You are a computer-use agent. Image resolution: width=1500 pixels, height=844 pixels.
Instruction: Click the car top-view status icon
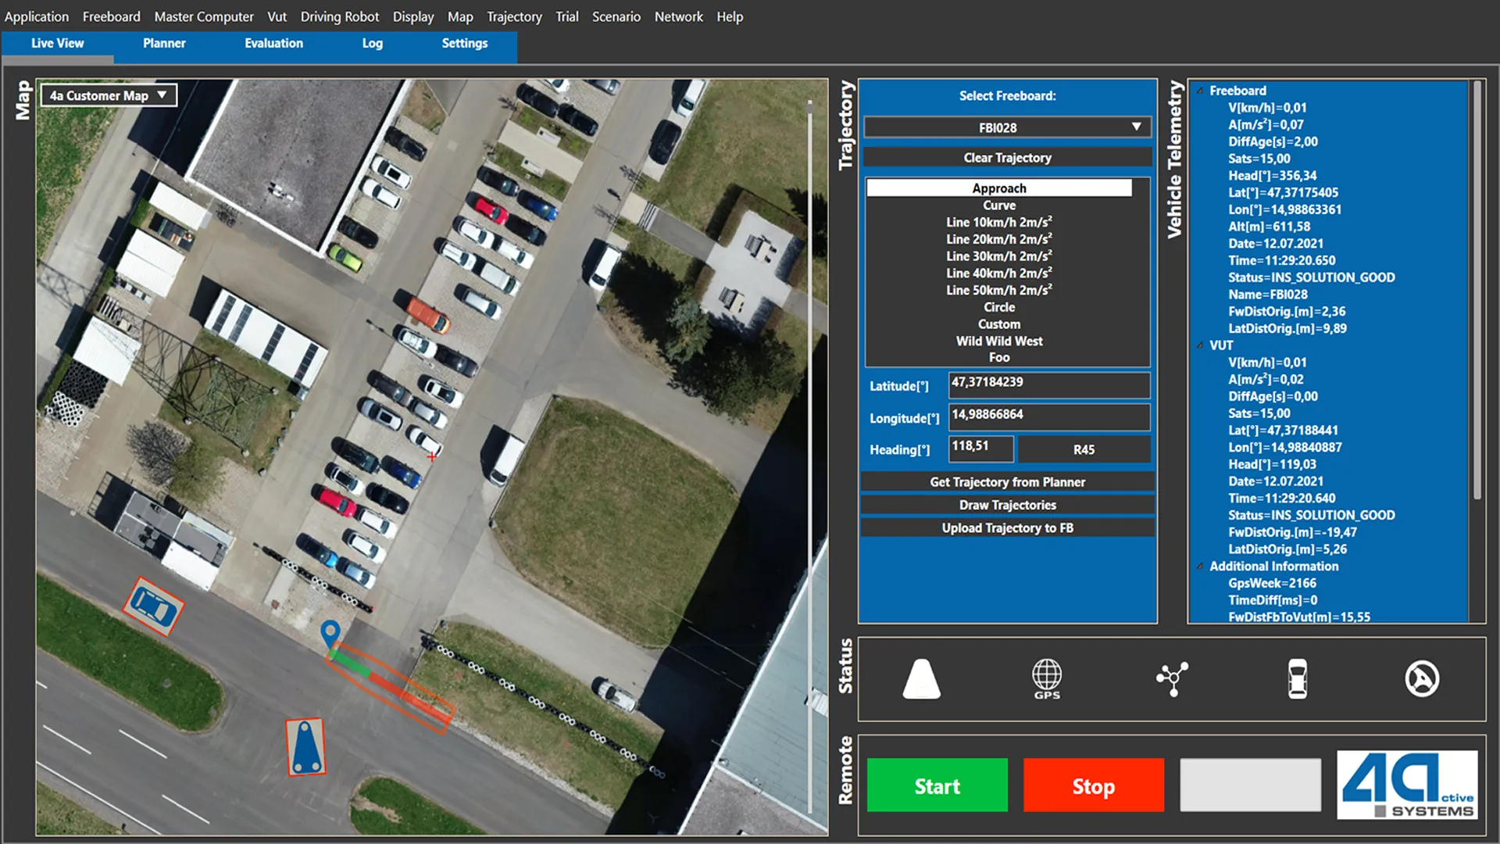1297,678
